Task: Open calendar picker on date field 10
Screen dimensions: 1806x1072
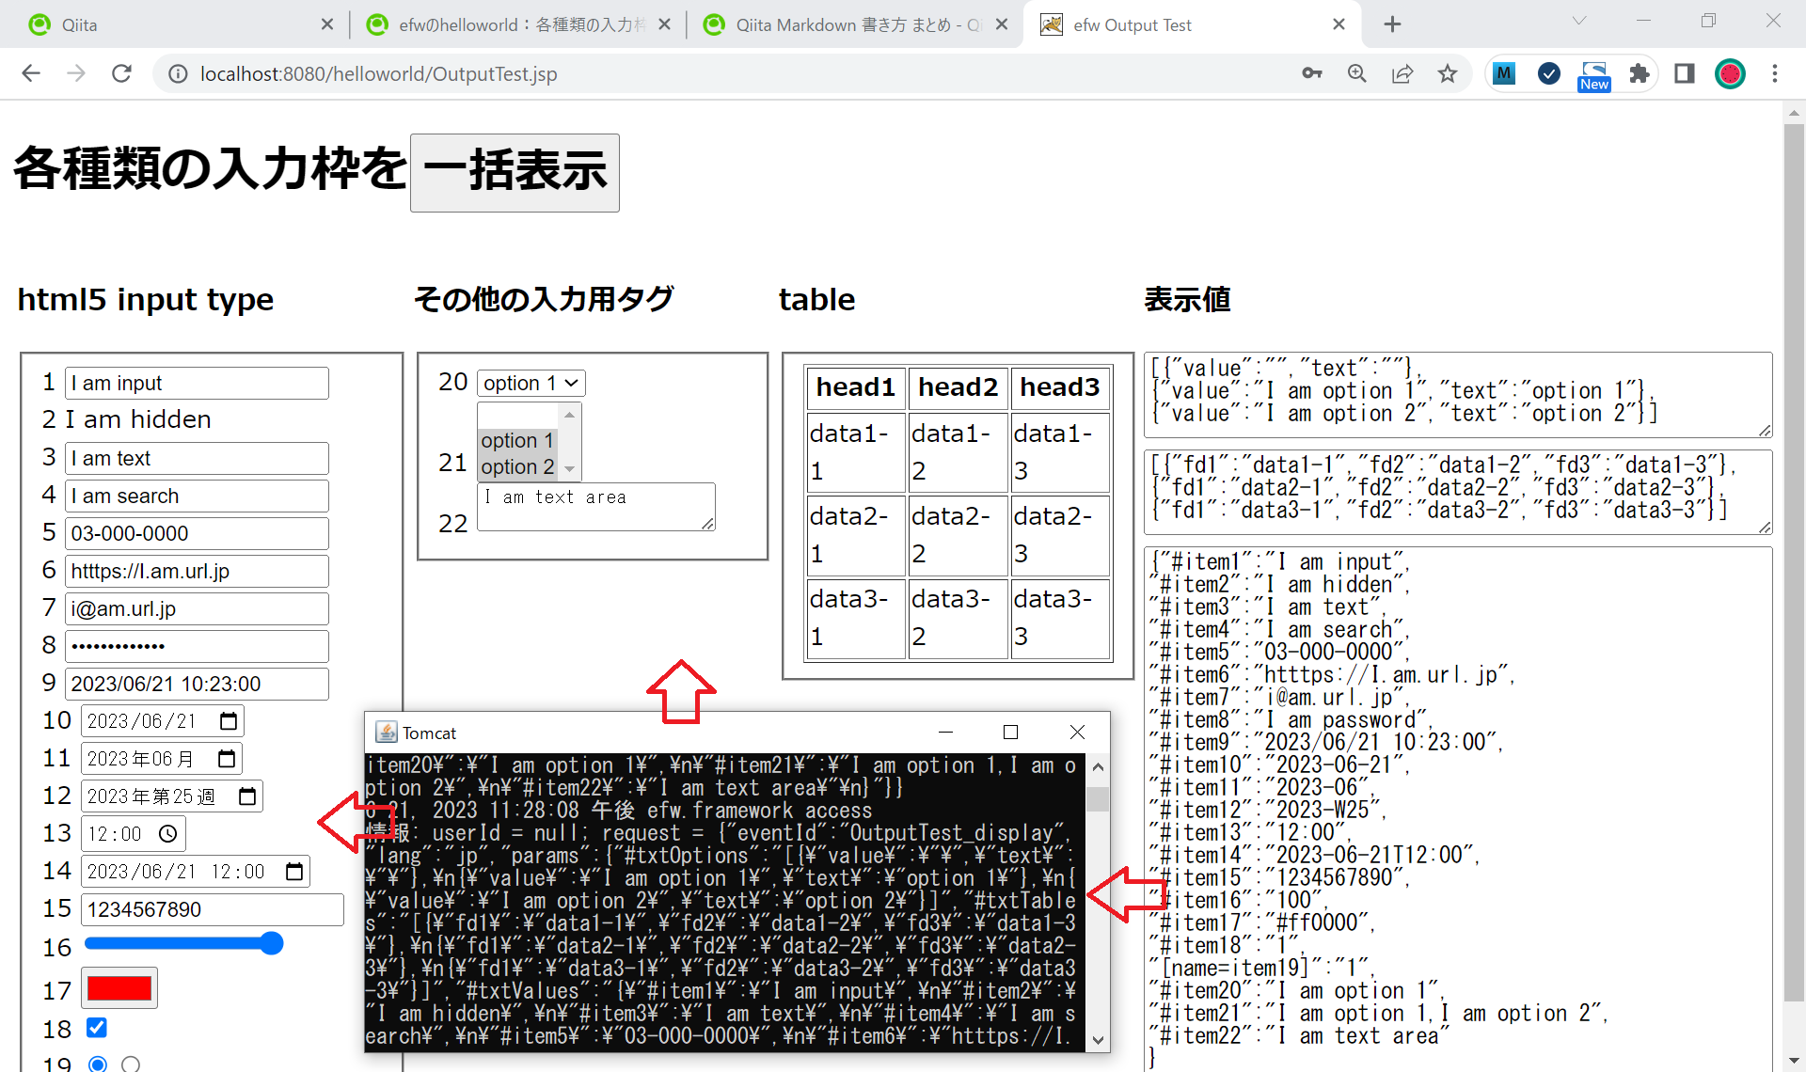Action: (x=228, y=721)
